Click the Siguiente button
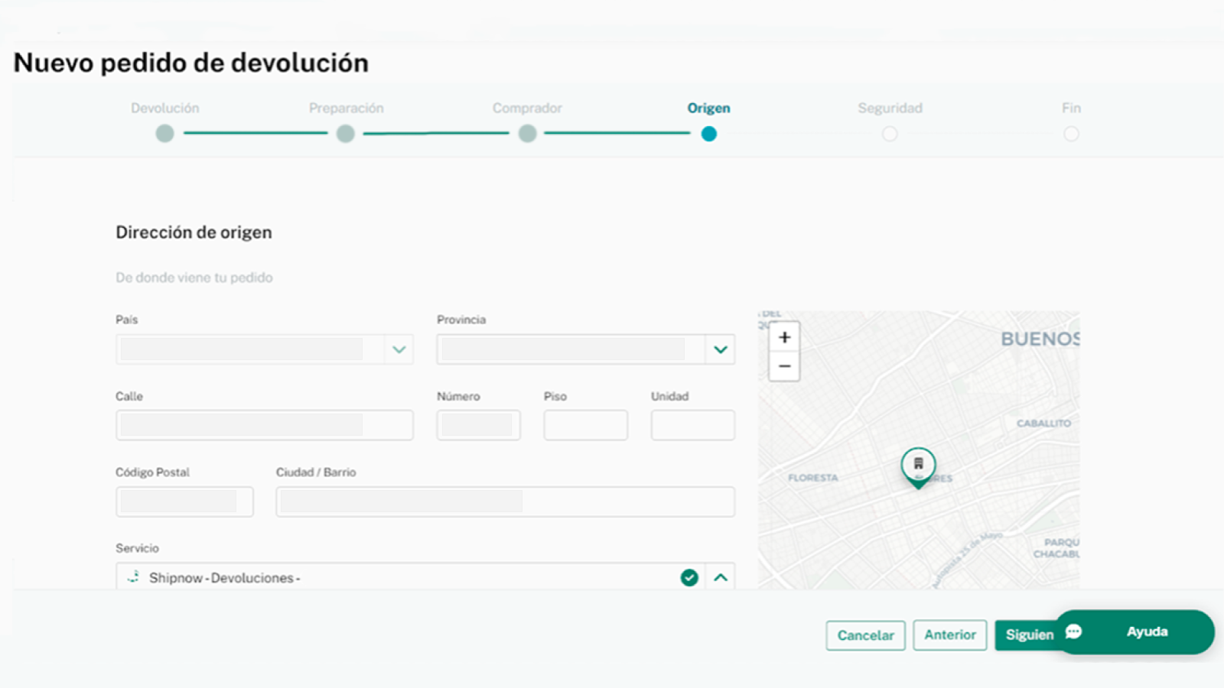1224x688 pixels. [x=1029, y=634]
